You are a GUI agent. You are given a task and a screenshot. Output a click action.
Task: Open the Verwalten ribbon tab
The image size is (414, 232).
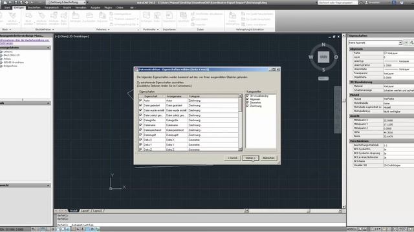click(81, 8)
